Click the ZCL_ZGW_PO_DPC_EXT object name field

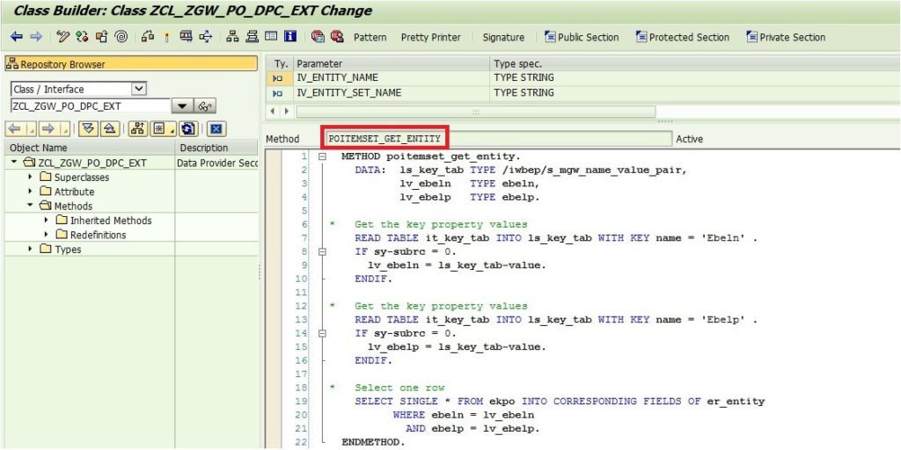coord(91,106)
